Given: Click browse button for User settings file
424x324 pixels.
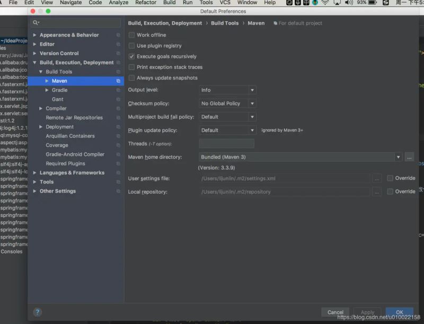Looking at the screenshot, I should point(377,179).
